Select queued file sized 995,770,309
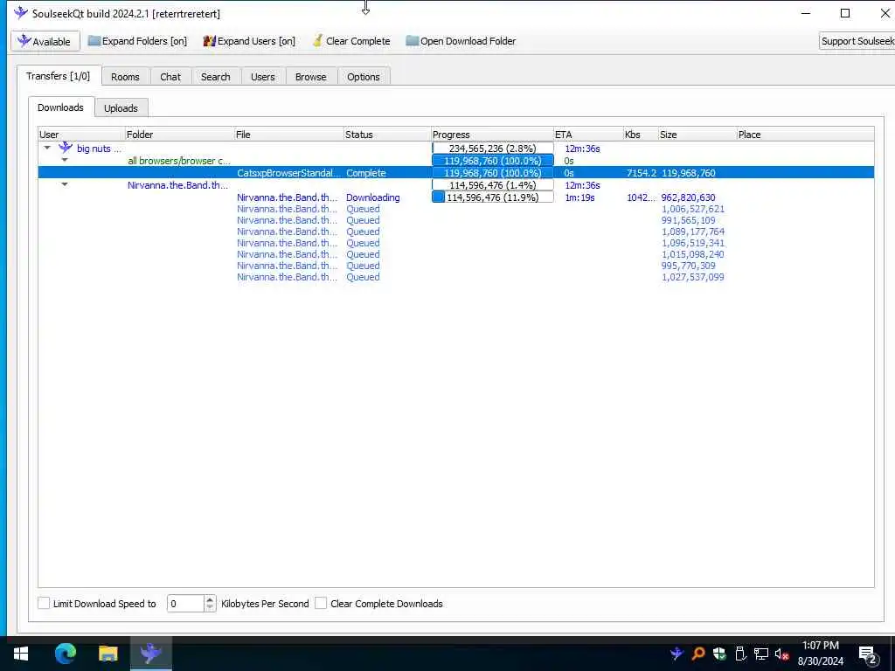 456,266
